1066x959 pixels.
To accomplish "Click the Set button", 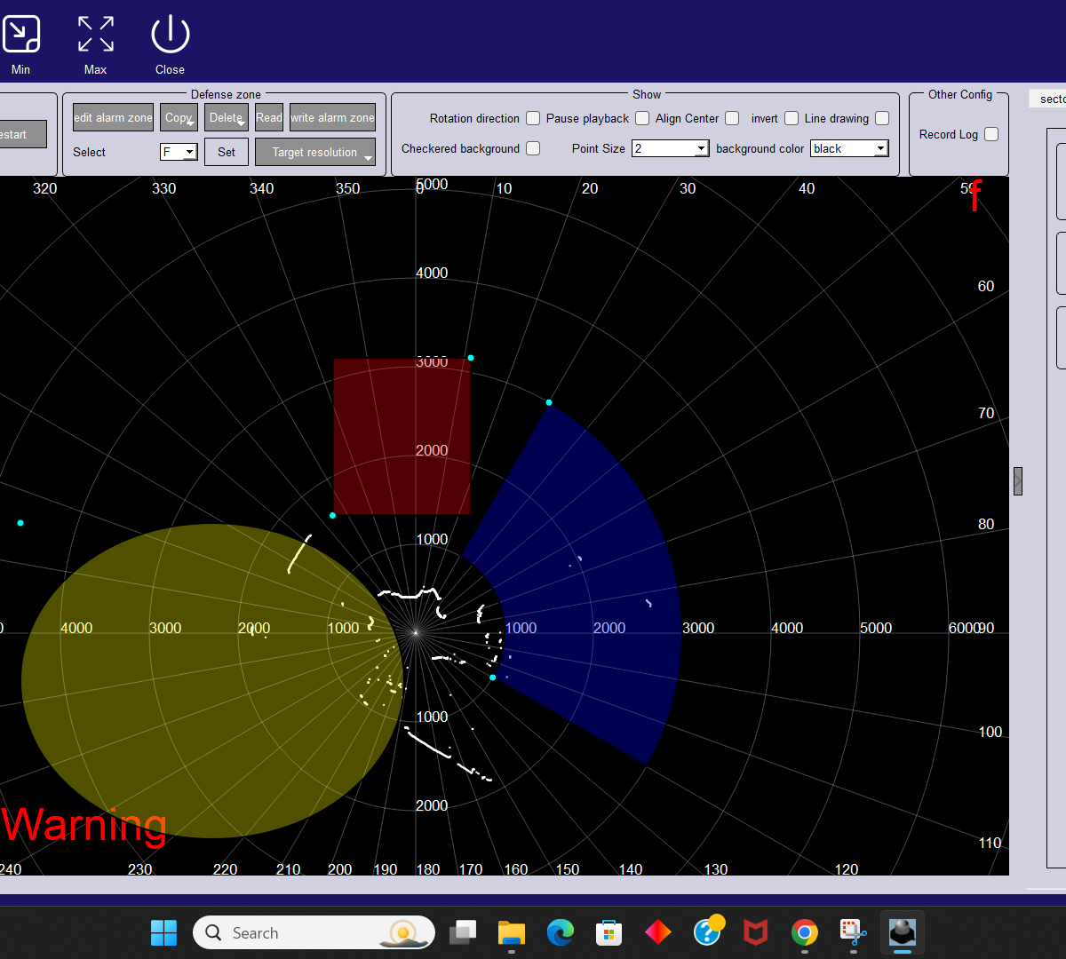I will point(227,152).
